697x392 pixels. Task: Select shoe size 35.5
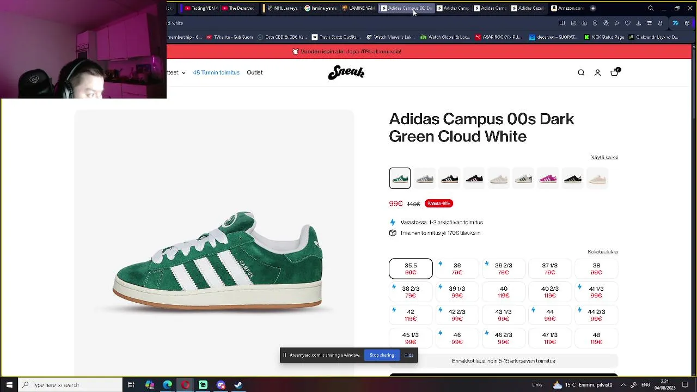pyautogui.click(x=411, y=268)
